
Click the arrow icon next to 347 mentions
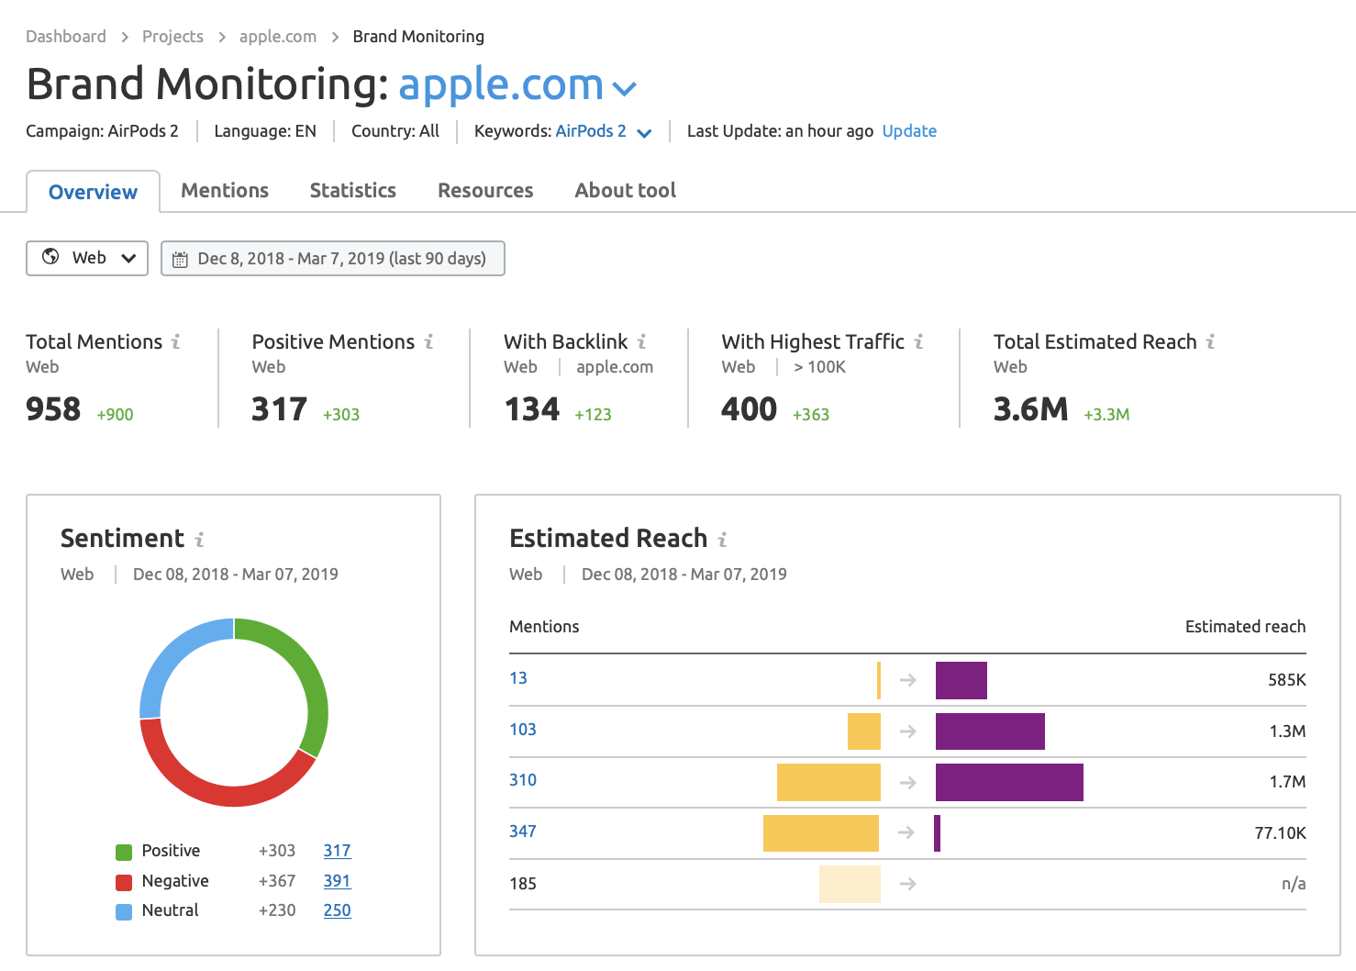[907, 832]
